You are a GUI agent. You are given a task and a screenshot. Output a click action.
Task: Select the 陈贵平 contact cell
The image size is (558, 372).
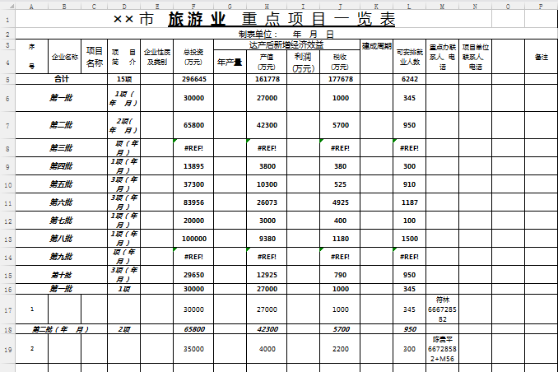pos(442,348)
